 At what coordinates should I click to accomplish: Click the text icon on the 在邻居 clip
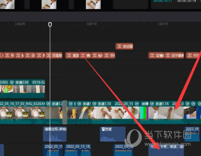tap(120, 47)
